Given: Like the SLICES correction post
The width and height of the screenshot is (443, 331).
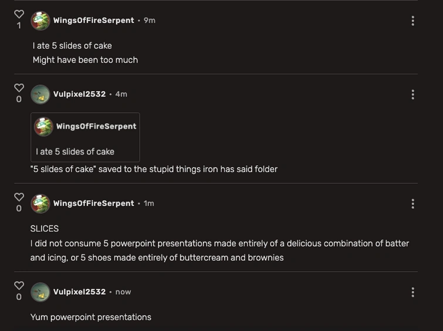Looking at the screenshot, I should coord(19,197).
